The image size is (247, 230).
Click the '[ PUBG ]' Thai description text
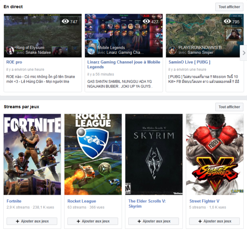click(x=204, y=79)
